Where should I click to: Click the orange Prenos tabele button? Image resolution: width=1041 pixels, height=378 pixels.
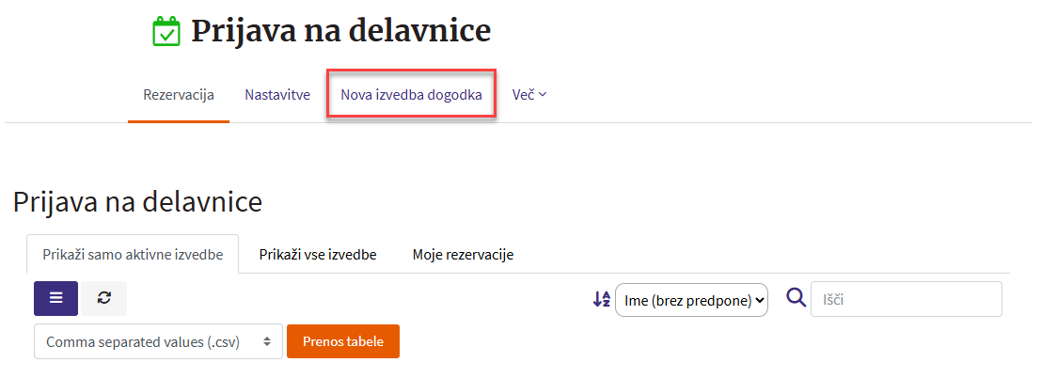click(x=343, y=341)
